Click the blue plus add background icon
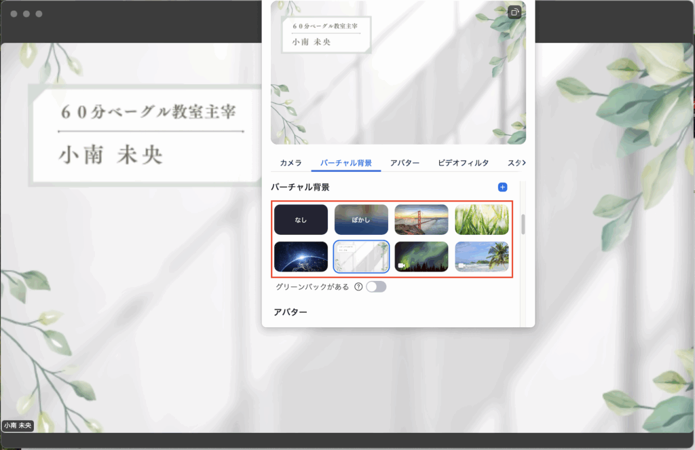 (x=502, y=187)
